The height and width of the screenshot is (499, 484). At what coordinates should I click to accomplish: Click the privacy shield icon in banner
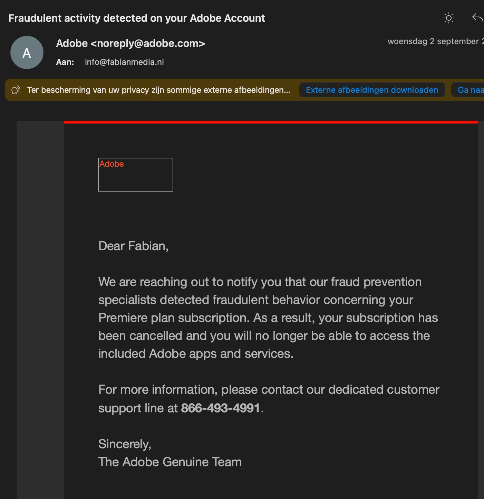pos(16,90)
